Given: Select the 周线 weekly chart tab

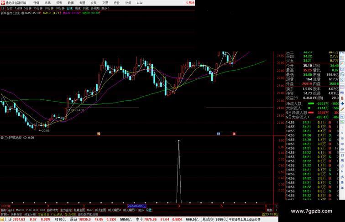Looking at the screenshot, I should point(78,8).
